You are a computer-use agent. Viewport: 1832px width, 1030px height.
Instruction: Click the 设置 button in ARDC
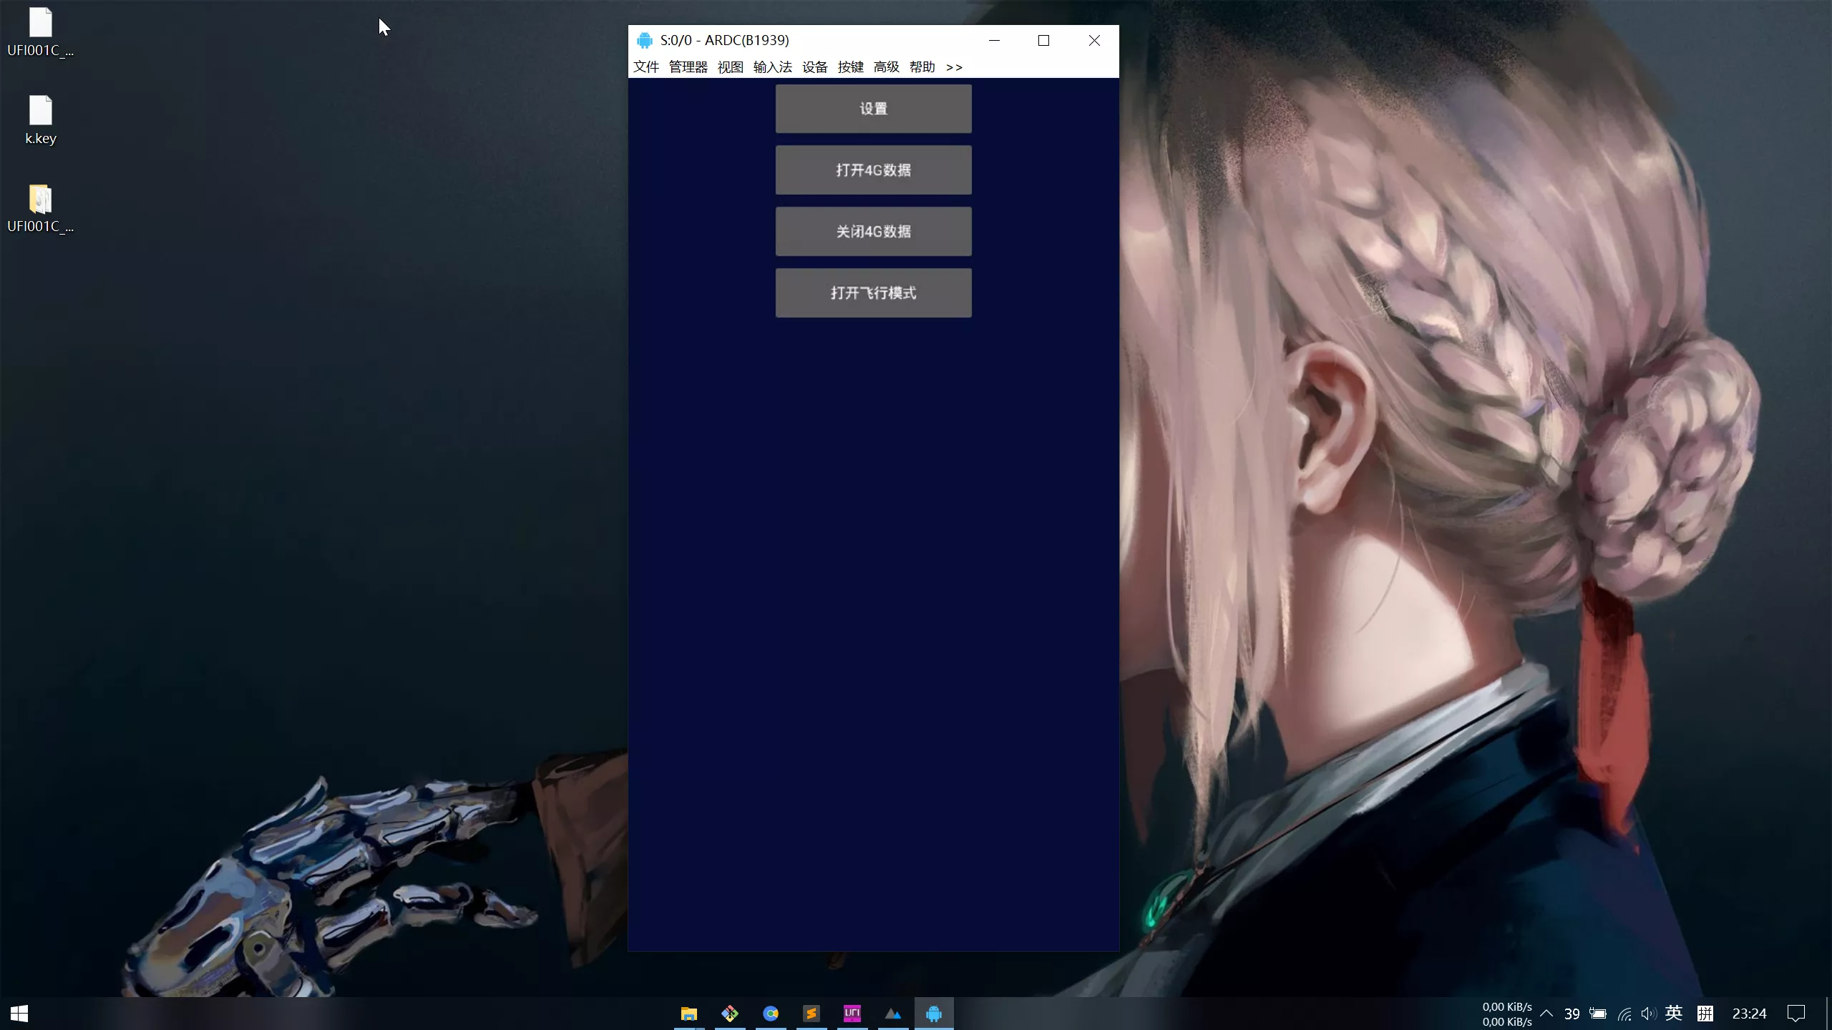click(x=873, y=109)
